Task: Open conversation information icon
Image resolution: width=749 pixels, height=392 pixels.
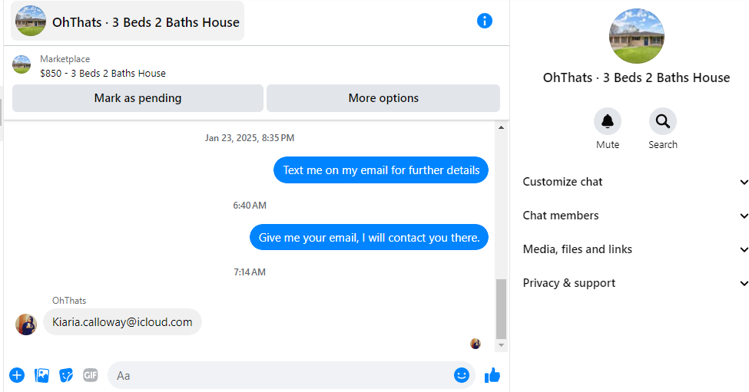Action: click(x=485, y=21)
